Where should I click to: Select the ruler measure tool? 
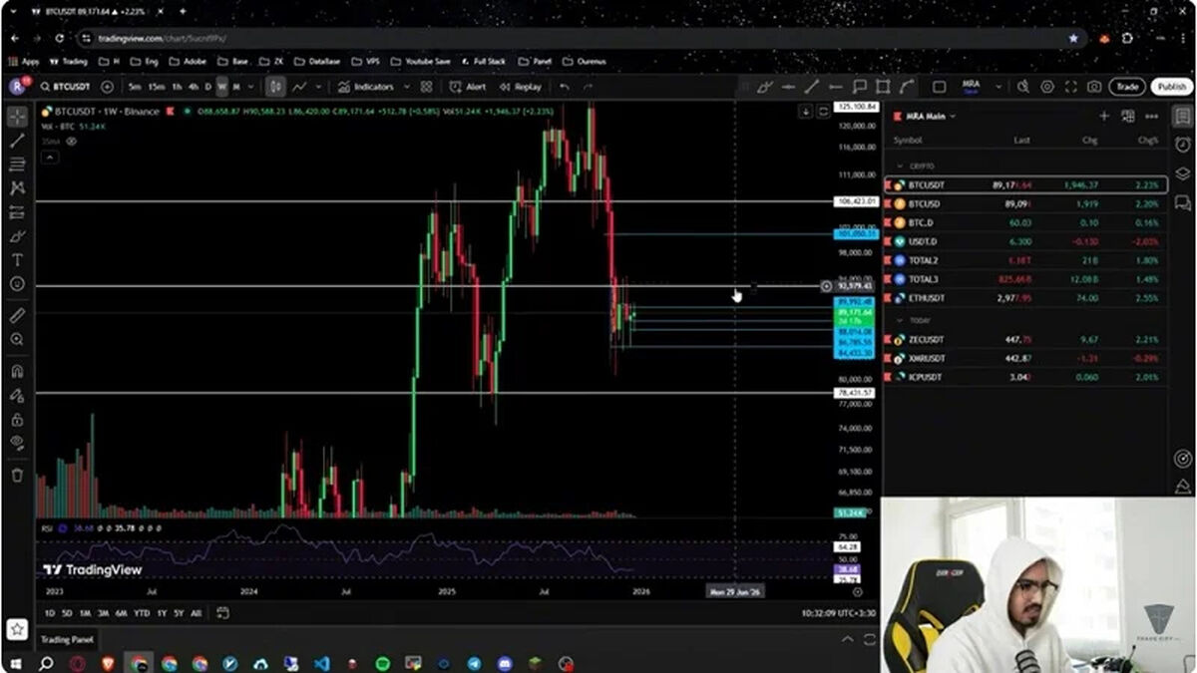(17, 315)
